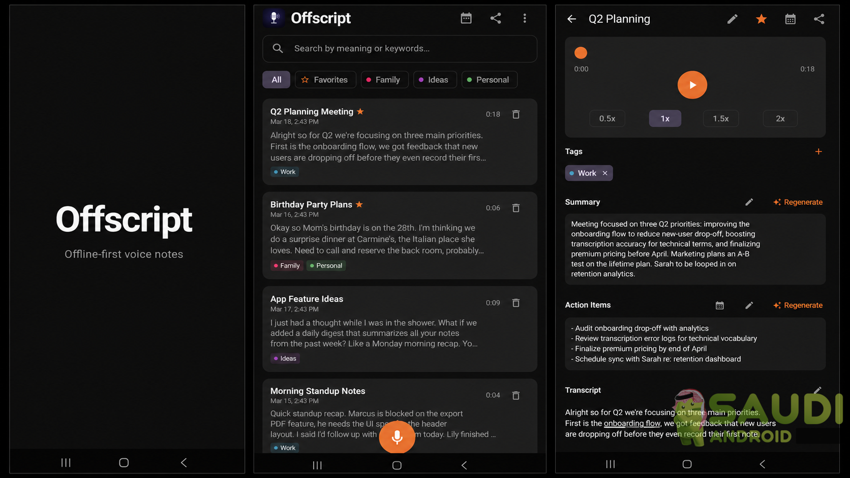Delete the App Feature Ideas note

point(516,303)
